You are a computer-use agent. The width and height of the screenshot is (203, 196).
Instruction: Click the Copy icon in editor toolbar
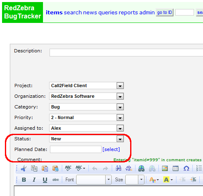pyautogui.click(x=34, y=168)
